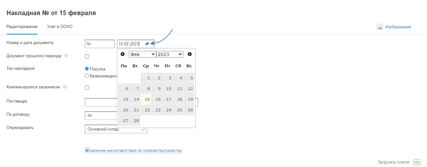Click the наличие несоответствия по количеству/качеству link
This screenshot has width=427, height=167.
pos(136,151)
